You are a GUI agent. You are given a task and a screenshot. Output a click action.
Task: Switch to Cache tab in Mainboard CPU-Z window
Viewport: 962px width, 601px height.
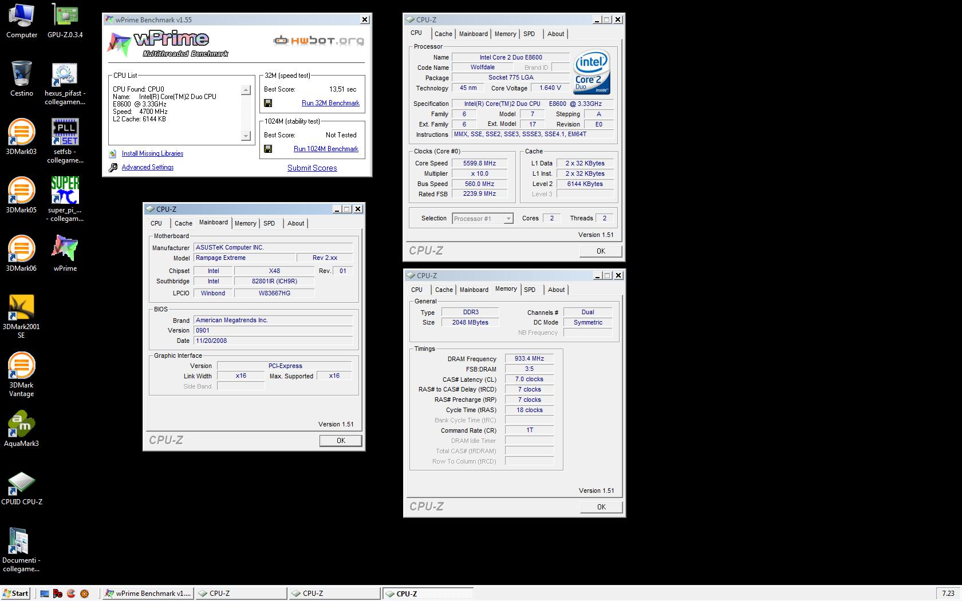tap(183, 223)
